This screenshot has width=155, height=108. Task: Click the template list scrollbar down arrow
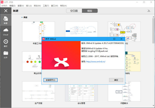coord(153,105)
